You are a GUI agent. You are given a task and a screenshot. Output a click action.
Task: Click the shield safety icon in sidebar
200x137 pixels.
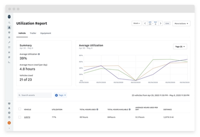click(9, 33)
